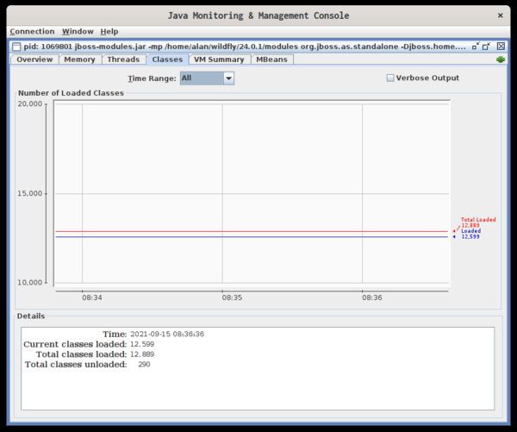The height and width of the screenshot is (432, 517).
Task: Show the MBeans tab
Action: pos(274,59)
